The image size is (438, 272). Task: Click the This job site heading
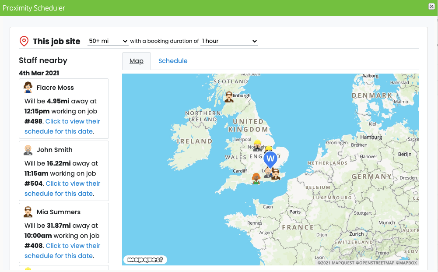pyautogui.click(x=56, y=41)
